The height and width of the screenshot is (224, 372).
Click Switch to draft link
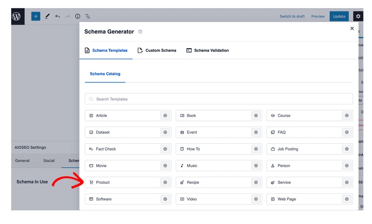point(292,17)
